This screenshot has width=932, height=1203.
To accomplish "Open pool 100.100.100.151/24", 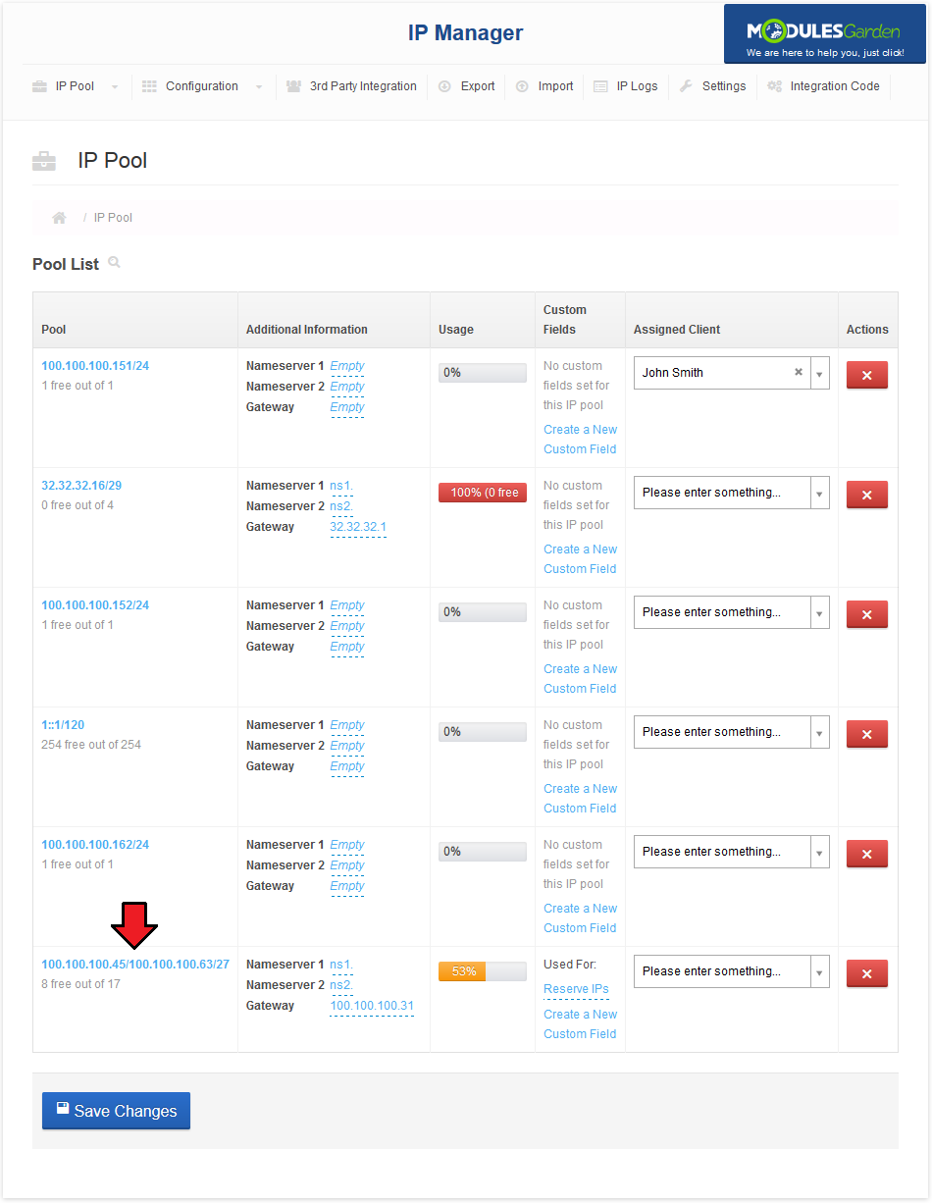I will 95,366.
